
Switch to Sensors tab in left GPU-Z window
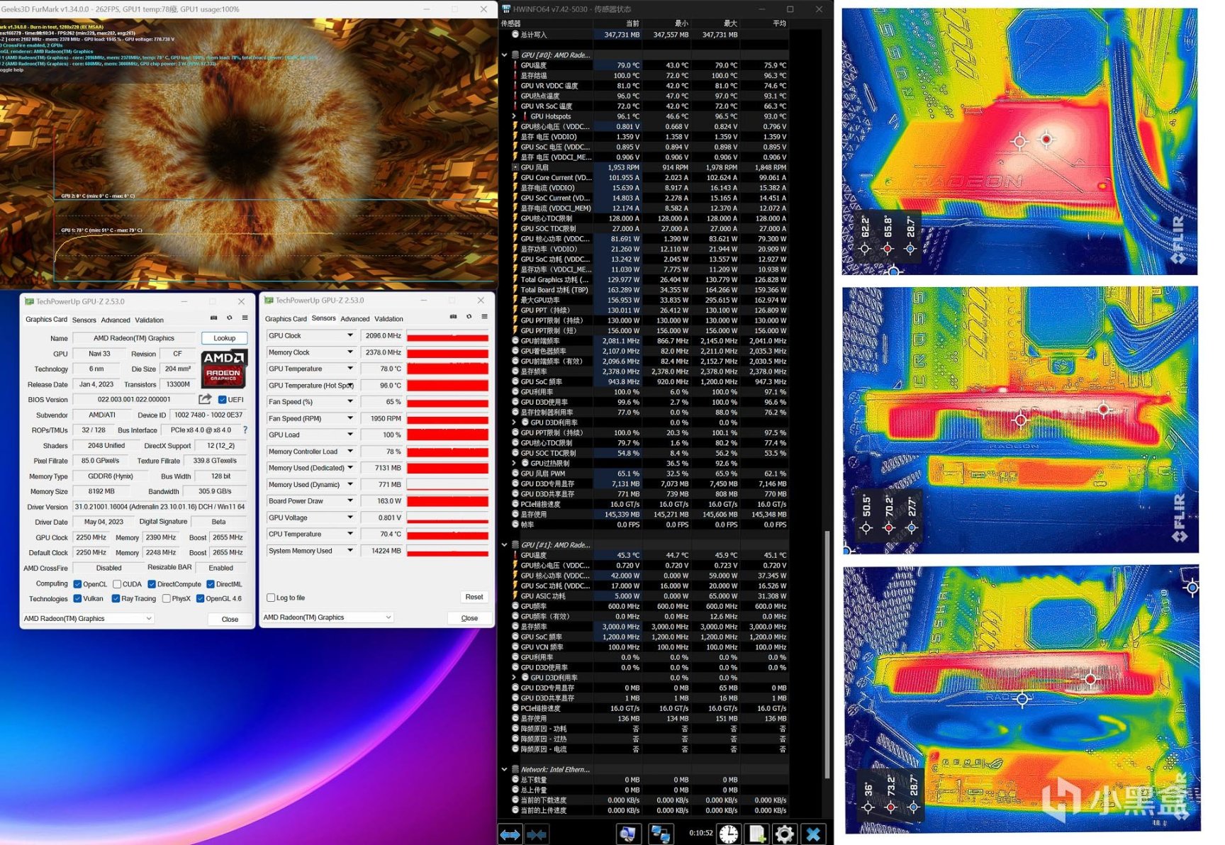(84, 320)
